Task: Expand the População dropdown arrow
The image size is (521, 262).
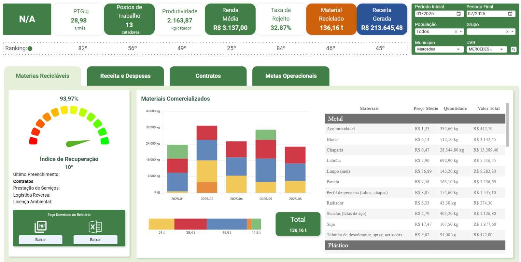Action: (461, 32)
